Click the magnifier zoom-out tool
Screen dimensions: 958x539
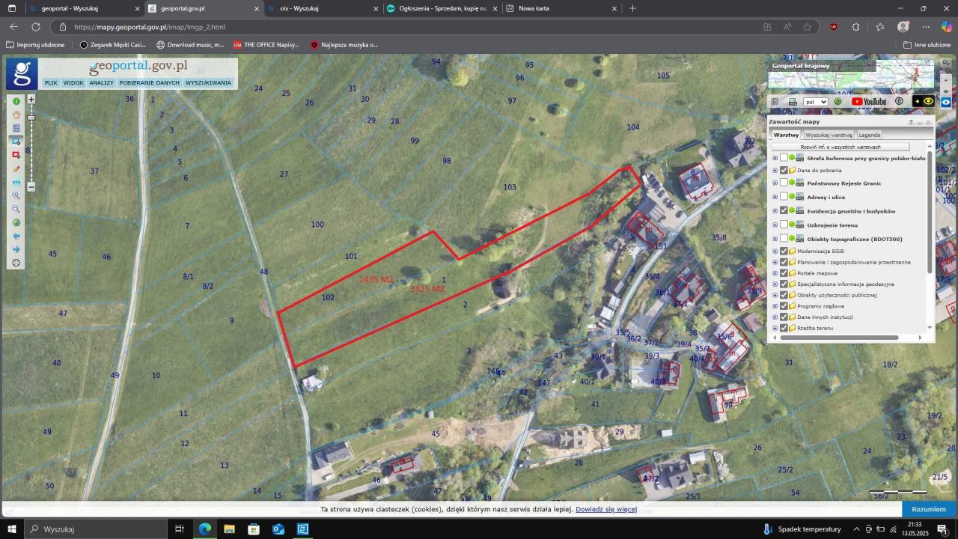point(16,209)
